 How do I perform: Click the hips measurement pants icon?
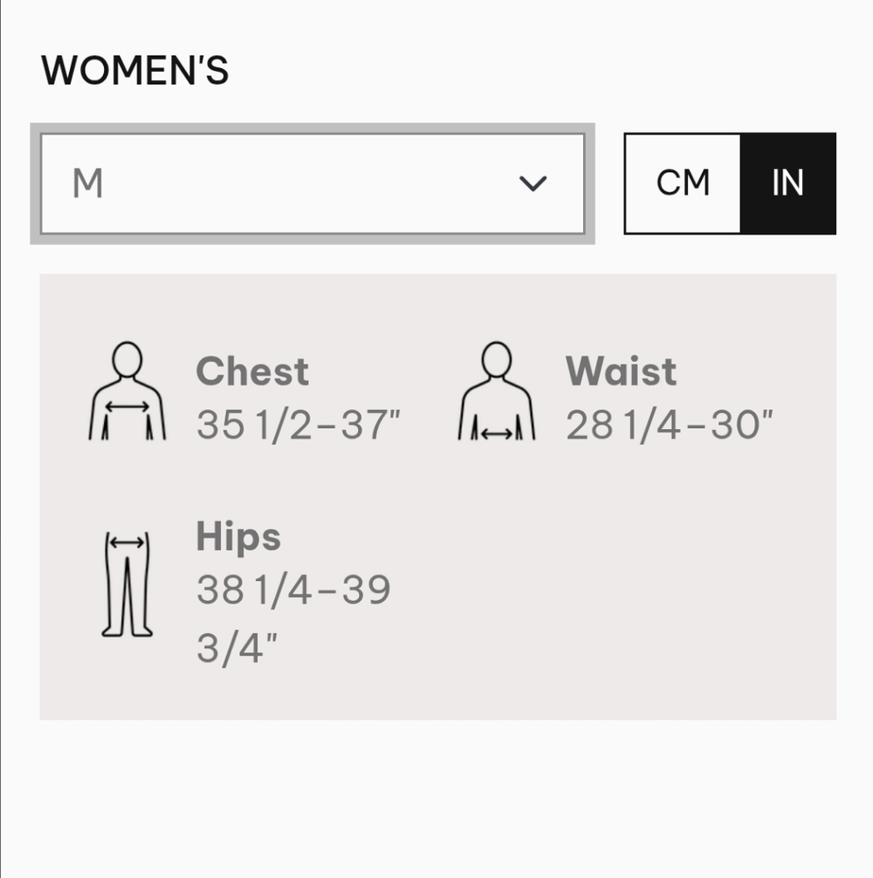tap(127, 584)
